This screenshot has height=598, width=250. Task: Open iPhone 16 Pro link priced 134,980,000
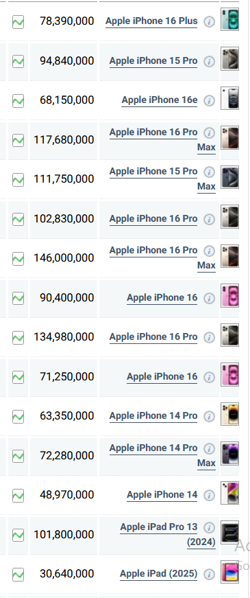click(x=153, y=337)
